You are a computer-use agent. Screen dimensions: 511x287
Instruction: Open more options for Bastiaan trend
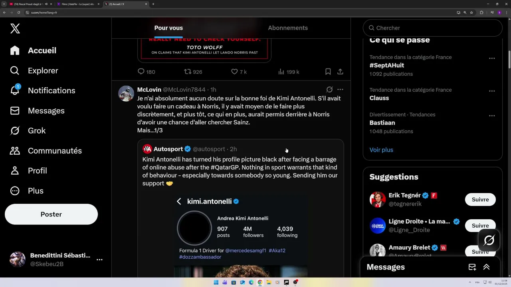click(492, 116)
